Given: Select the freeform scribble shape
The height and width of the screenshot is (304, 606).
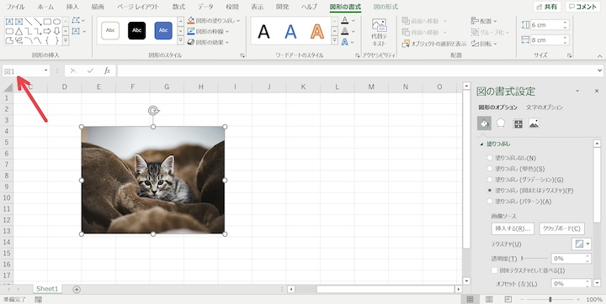Looking at the screenshot, I should pyautogui.click(x=19, y=40).
